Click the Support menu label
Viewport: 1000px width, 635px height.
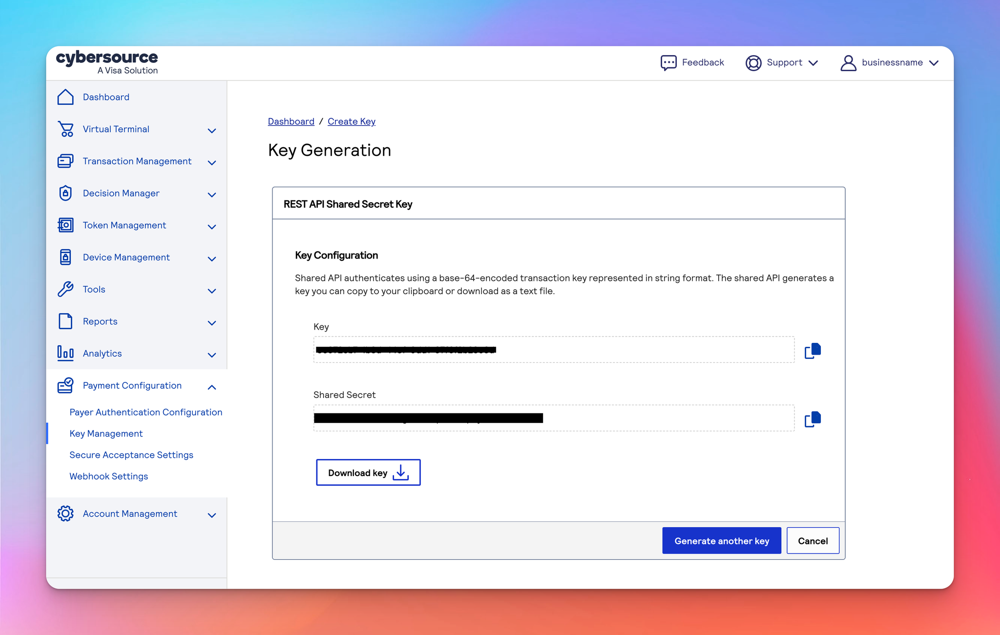pos(784,62)
